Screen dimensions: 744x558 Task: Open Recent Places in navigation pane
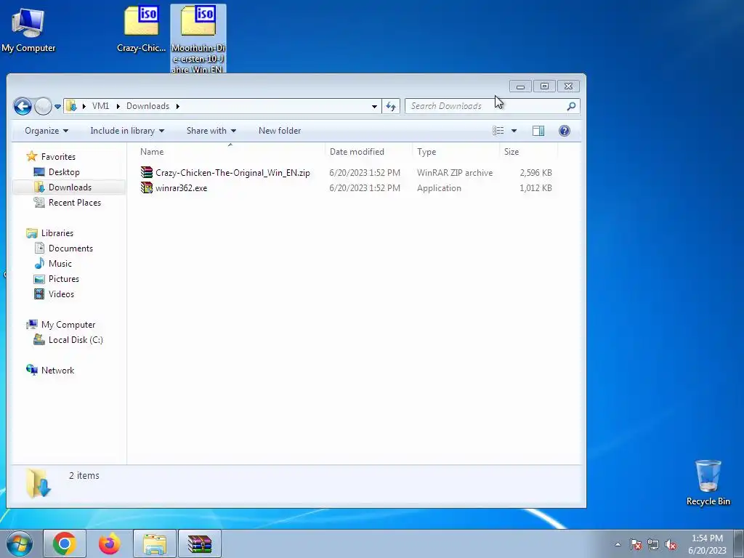coord(75,202)
